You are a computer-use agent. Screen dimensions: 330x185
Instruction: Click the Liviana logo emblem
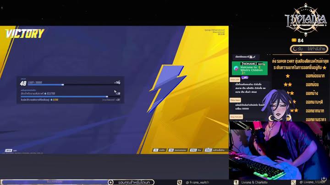(305, 17)
